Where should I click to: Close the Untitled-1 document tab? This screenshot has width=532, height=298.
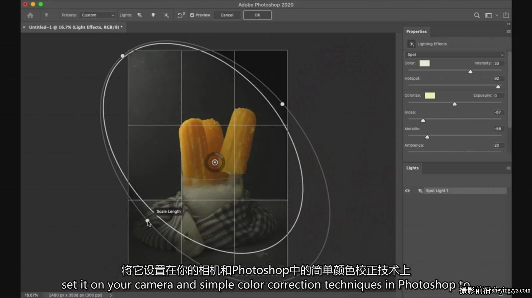point(24,27)
